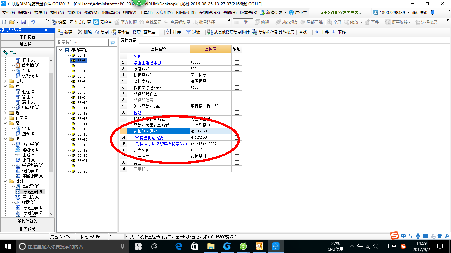Move component up with 上移
The width and height of the screenshot is (451, 253).
tap(322, 32)
